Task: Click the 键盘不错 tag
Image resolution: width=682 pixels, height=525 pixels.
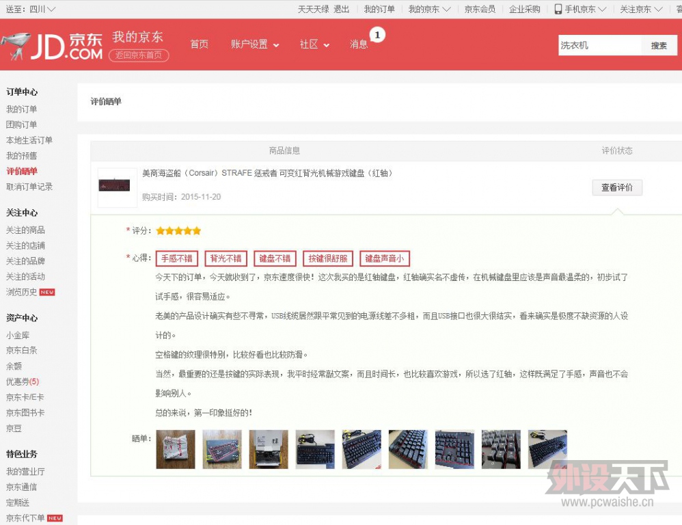Action: pos(275,258)
